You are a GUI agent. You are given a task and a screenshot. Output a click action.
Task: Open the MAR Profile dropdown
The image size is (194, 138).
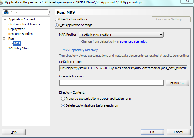tap(121, 35)
